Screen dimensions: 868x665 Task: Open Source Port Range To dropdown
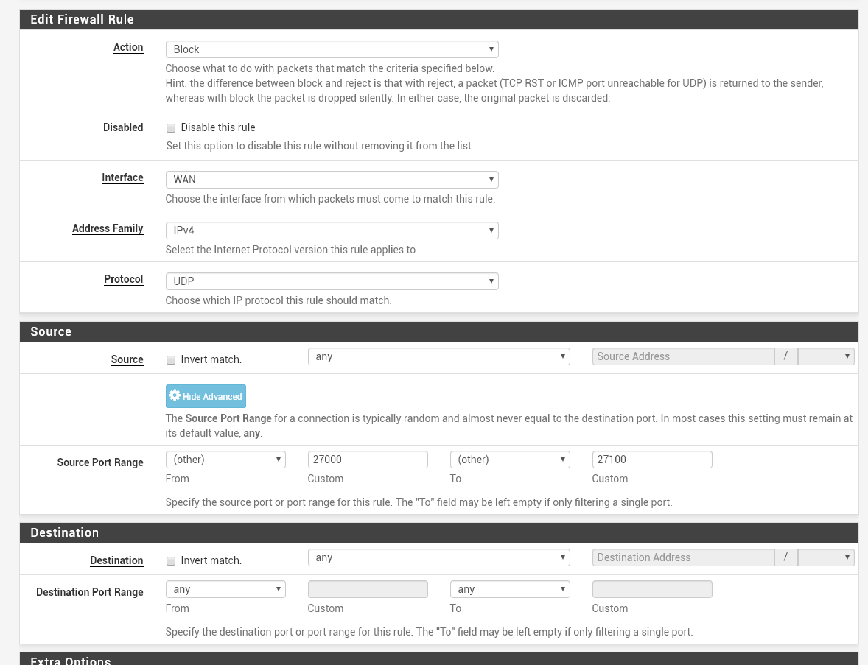coord(510,460)
